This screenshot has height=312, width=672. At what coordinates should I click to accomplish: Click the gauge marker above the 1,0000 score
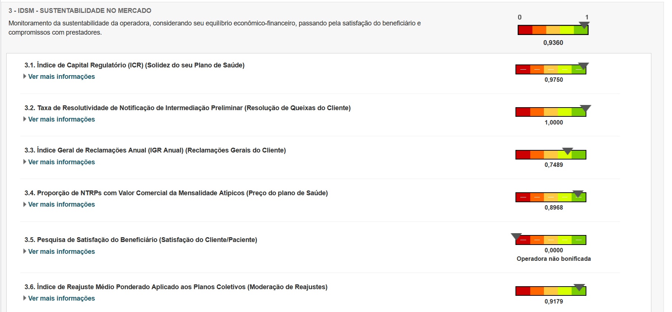586,108
